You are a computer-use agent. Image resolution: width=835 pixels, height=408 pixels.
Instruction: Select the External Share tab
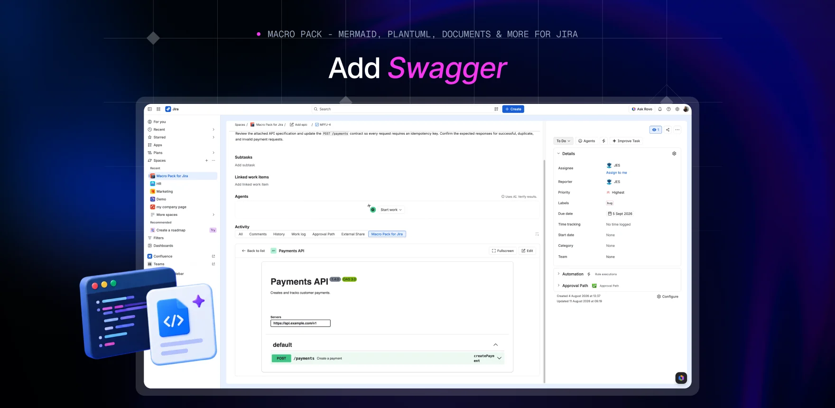[x=353, y=234]
